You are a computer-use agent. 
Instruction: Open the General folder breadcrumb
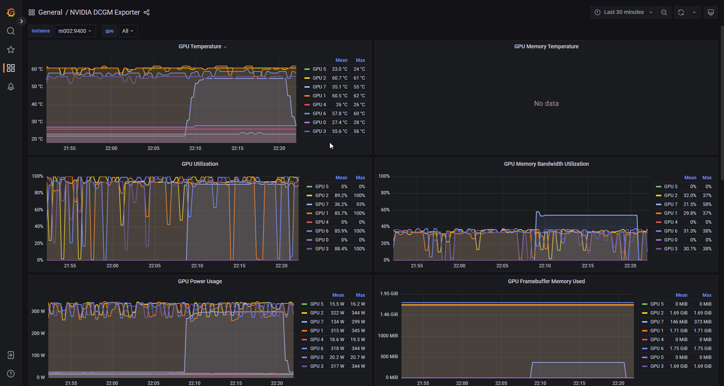[50, 12]
